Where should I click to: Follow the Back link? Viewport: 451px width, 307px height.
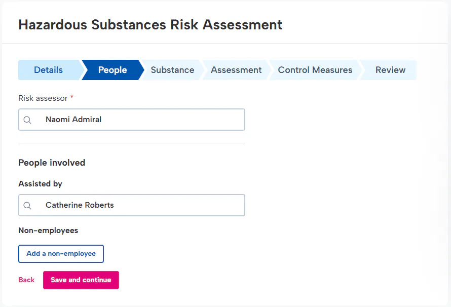tap(26, 280)
